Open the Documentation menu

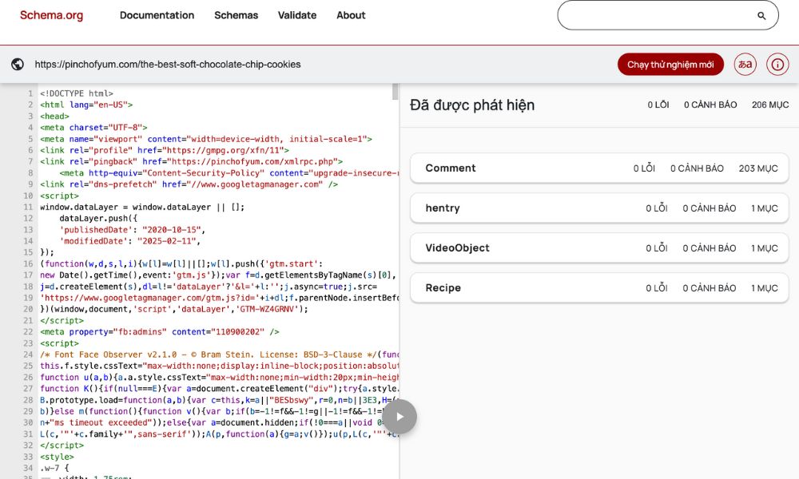pyautogui.click(x=157, y=15)
